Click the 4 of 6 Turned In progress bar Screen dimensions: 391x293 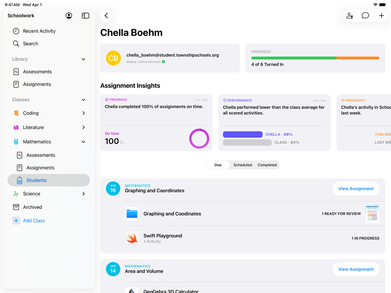(315, 58)
